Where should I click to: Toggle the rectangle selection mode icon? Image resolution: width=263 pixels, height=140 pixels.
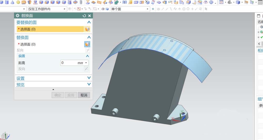[95, 9]
